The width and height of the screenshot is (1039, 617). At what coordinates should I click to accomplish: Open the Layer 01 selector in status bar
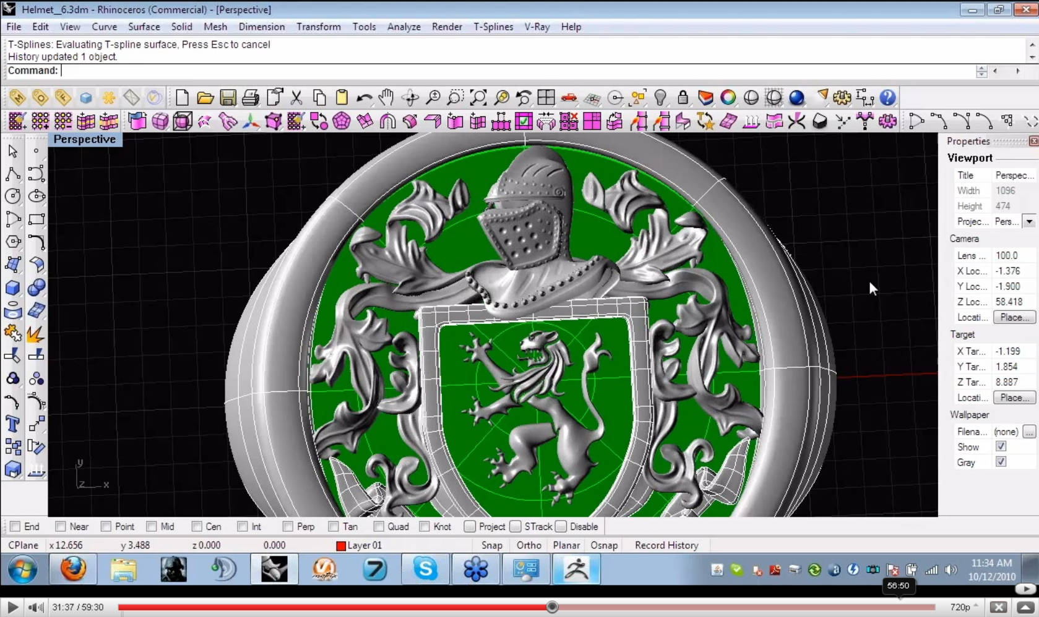pyautogui.click(x=359, y=545)
